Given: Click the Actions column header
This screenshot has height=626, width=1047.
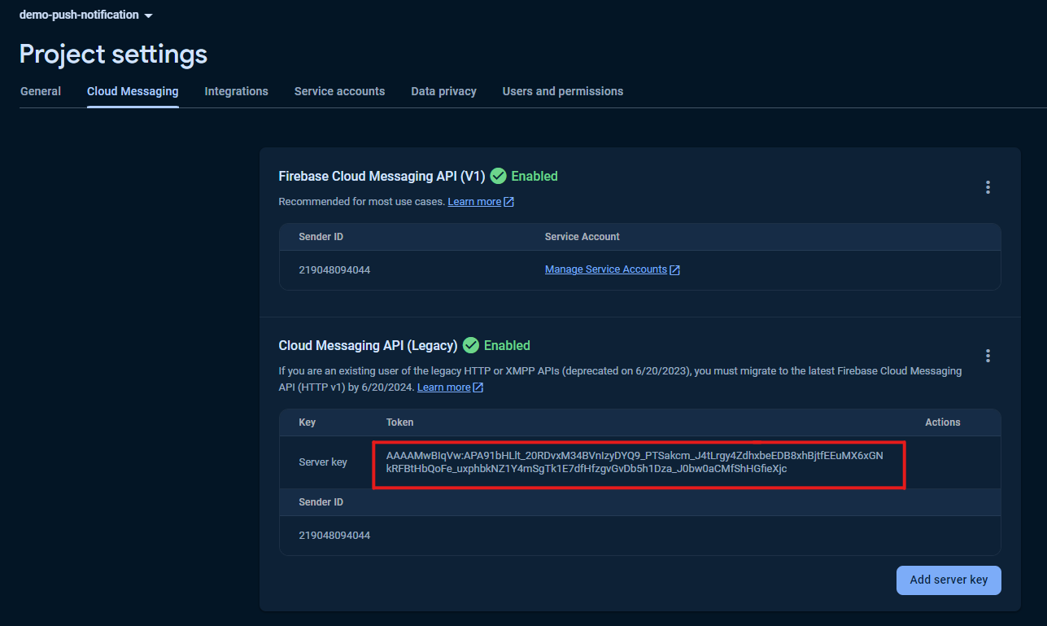Looking at the screenshot, I should coord(943,422).
